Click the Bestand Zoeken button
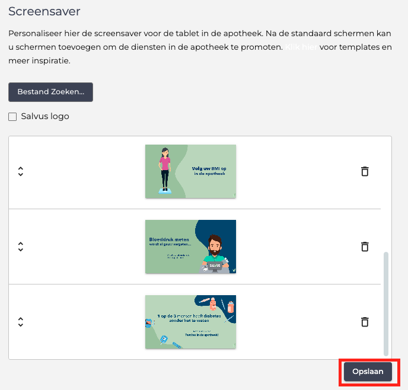Screen dimensions: 408x390 pyautogui.click(x=50, y=92)
